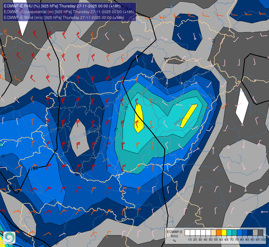This screenshot has width=269, height=247.
Task: Pick the bright blue 75–80% legend swatch
Action: pos(240,233)
